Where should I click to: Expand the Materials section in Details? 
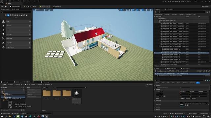point(155,110)
